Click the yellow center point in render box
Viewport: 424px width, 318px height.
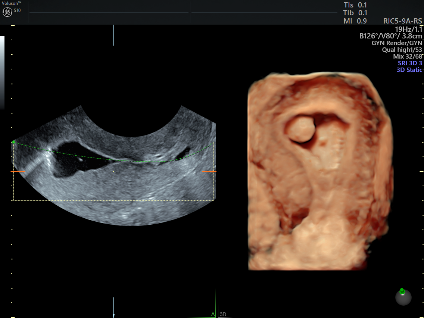[x=113, y=171]
